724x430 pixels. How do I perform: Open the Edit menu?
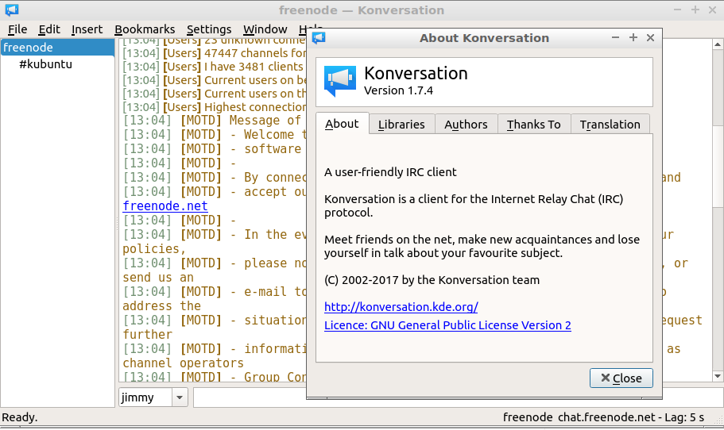49,29
